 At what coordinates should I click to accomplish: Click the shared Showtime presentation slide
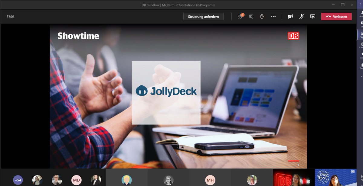pos(178,97)
